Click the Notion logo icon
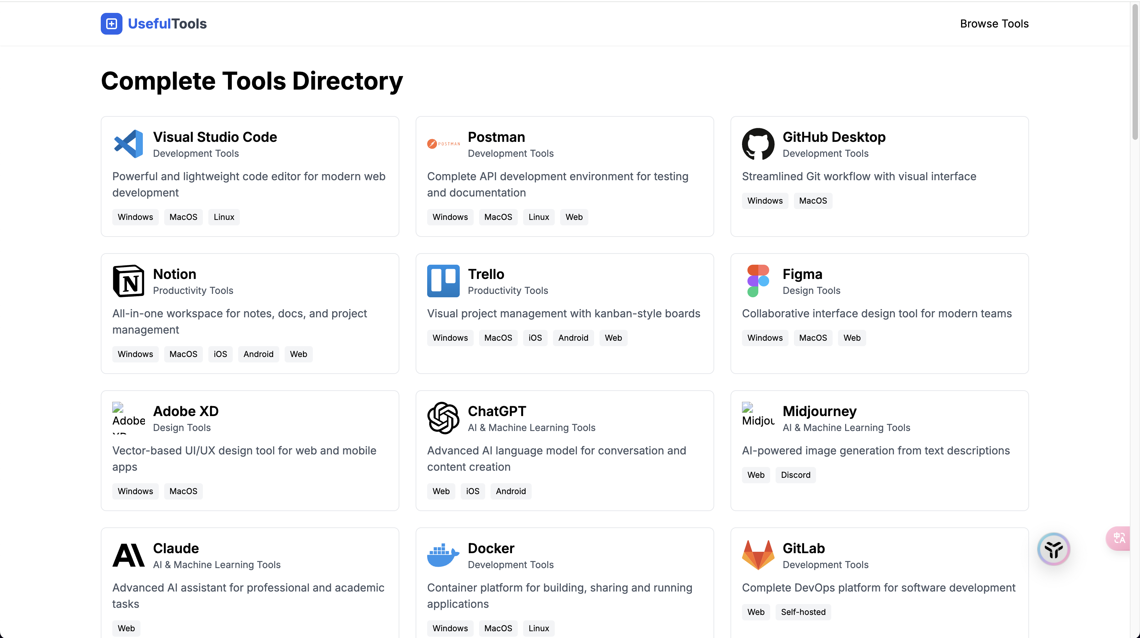 128,281
